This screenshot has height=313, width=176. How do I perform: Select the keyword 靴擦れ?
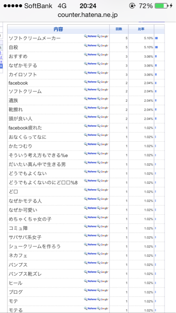[16, 110]
